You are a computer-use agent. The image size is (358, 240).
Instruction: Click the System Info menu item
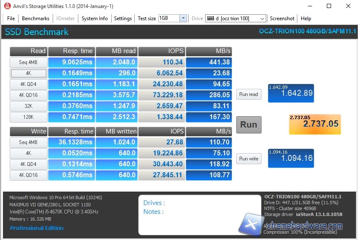coord(94,19)
